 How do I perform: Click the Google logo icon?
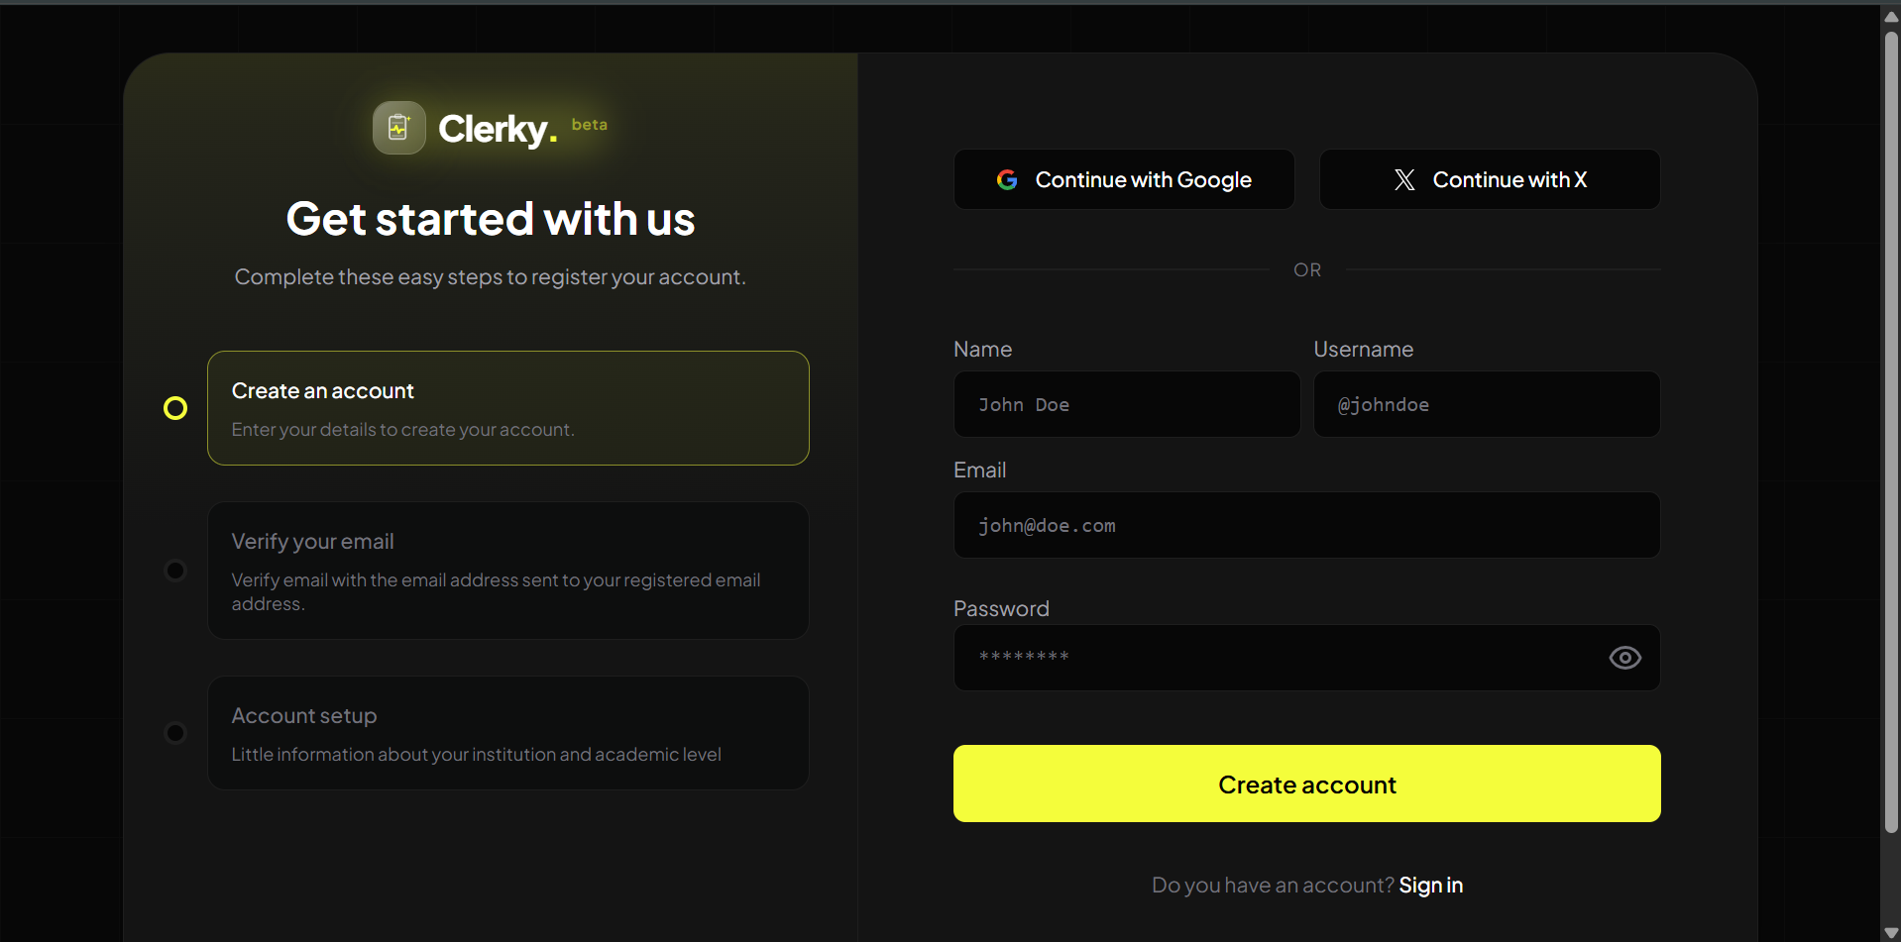(1007, 179)
